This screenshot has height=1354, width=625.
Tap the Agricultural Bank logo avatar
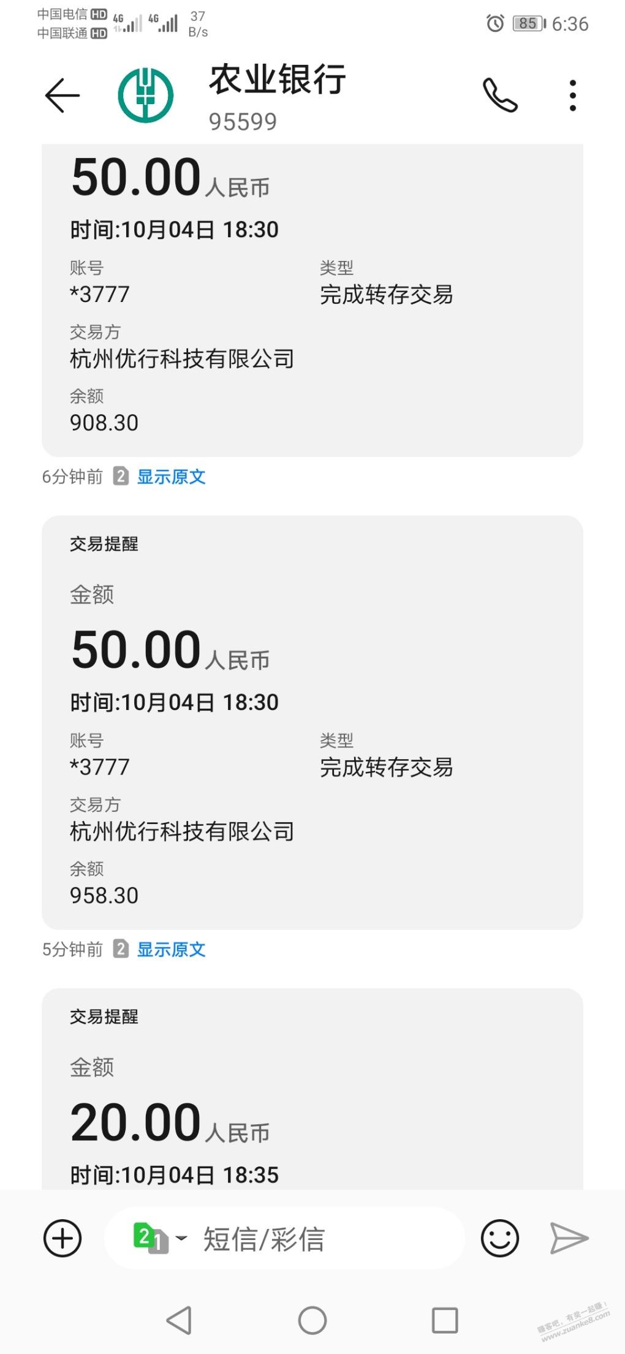146,96
